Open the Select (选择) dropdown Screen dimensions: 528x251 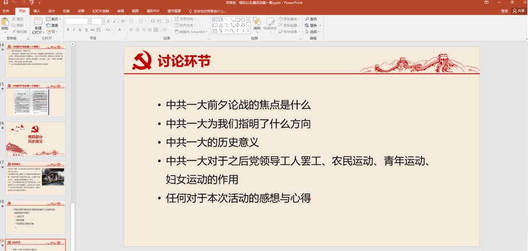(313, 31)
